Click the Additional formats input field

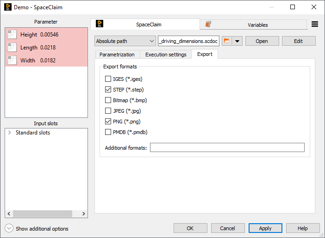point(227,147)
